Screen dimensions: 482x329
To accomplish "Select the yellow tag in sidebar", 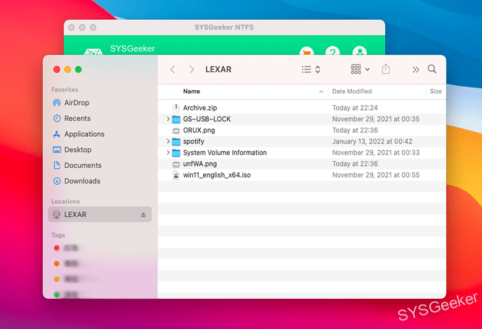I will click(57, 279).
